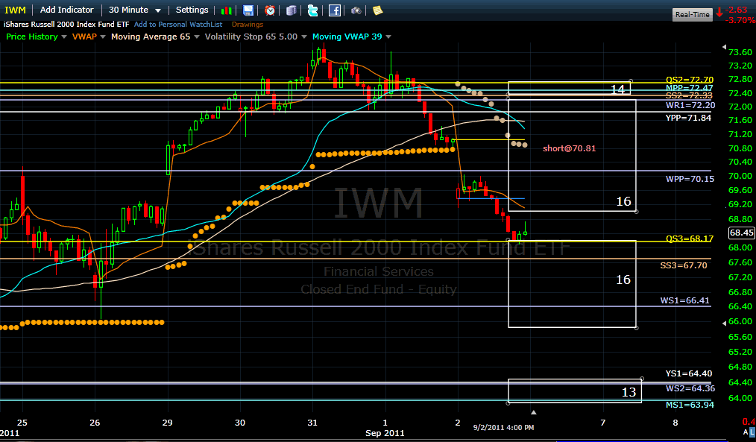Open the yellow sticky note icon
Image resolution: width=756 pixels, height=442 pixels.
(x=377, y=10)
